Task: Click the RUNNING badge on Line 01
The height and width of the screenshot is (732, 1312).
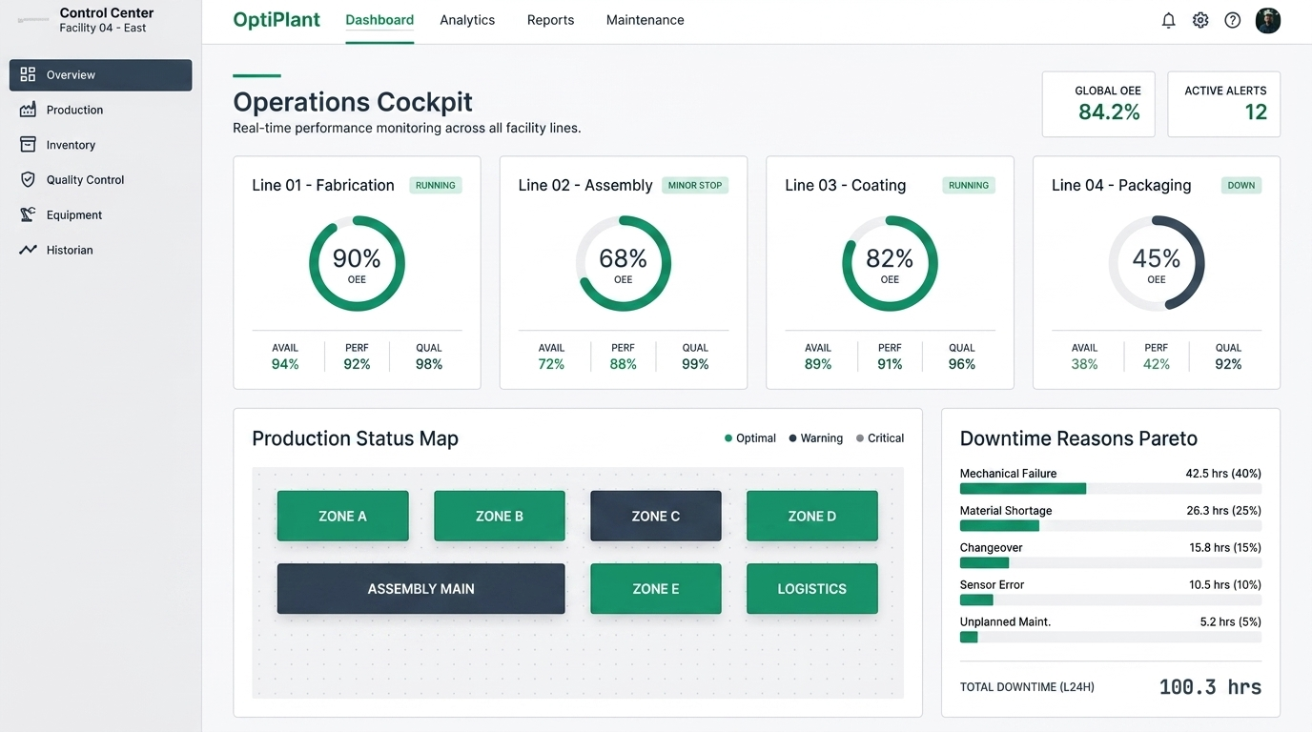Action: click(x=436, y=185)
